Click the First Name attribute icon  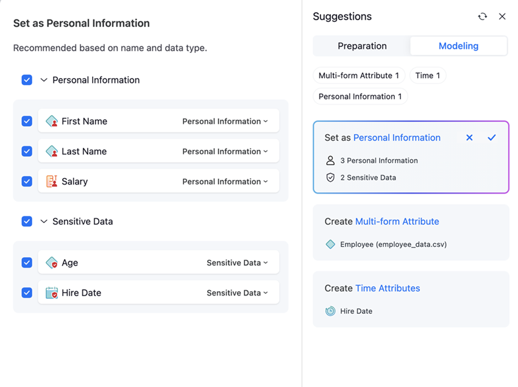[x=52, y=121]
